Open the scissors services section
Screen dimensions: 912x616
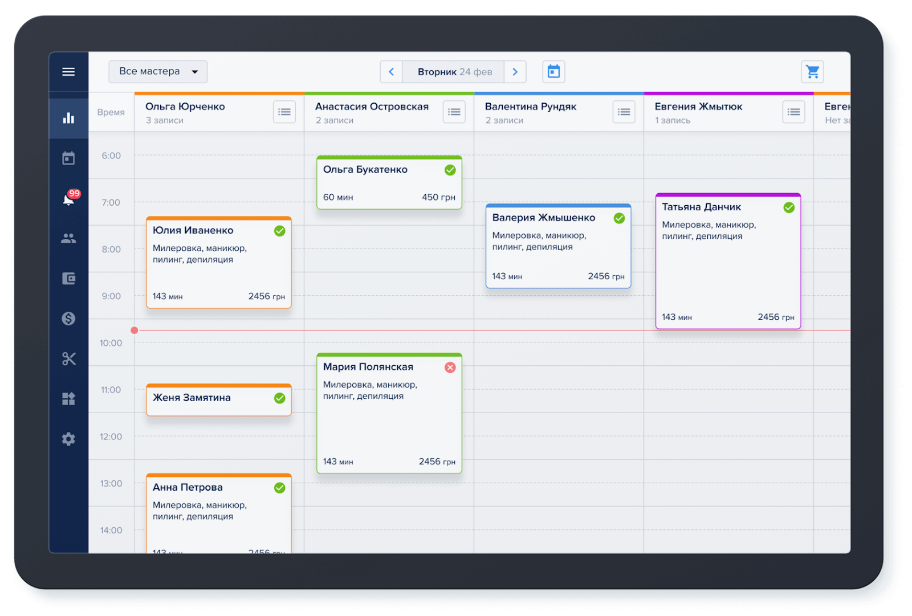[68, 358]
